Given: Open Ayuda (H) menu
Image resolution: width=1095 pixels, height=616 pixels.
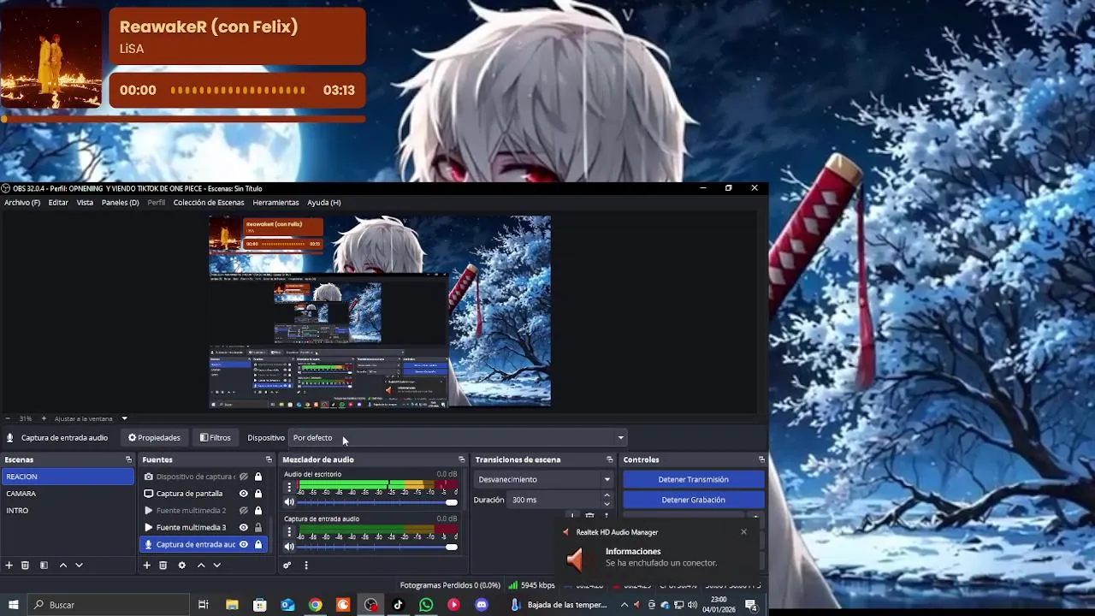Looking at the screenshot, I should point(324,203).
